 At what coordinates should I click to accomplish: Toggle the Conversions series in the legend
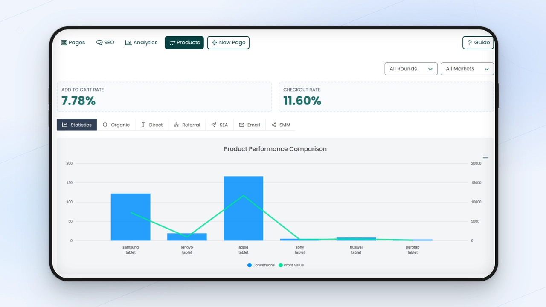(261, 265)
